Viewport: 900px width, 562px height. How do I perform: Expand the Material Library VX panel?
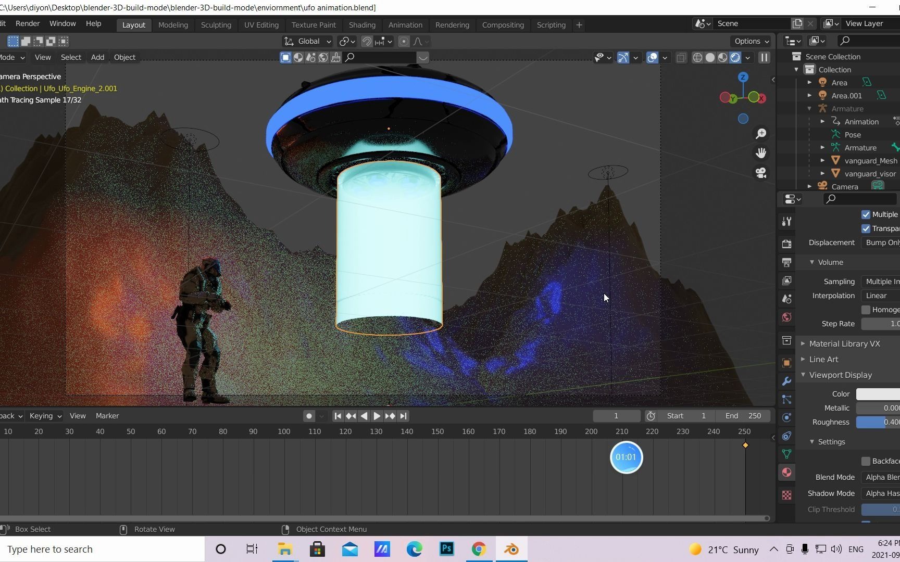(x=844, y=343)
